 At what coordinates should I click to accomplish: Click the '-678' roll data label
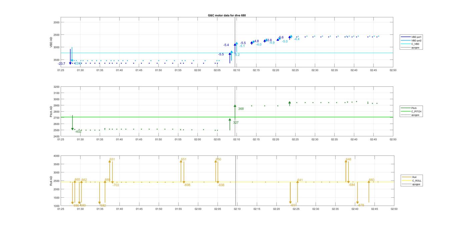361,205
